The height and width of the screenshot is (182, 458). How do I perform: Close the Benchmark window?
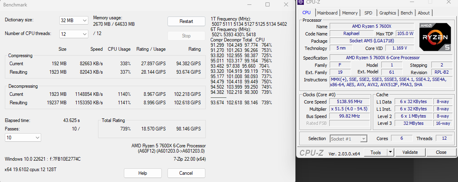tap(286, 4)
